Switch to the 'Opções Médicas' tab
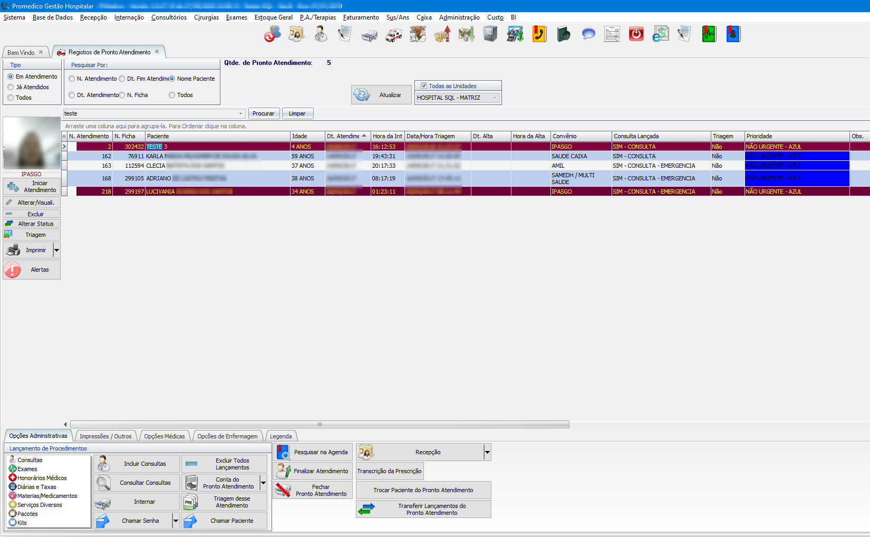Image resolution: width=870 pixels, height=537 pixels. (164, 436)
